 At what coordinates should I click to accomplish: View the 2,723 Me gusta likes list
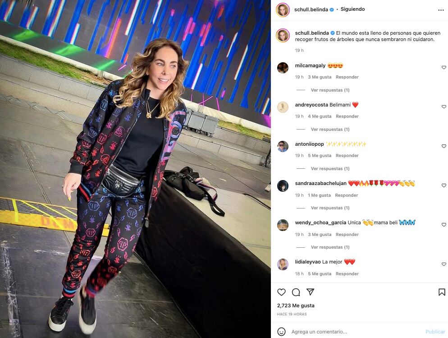pyautogui.click(x=296, y=306)
